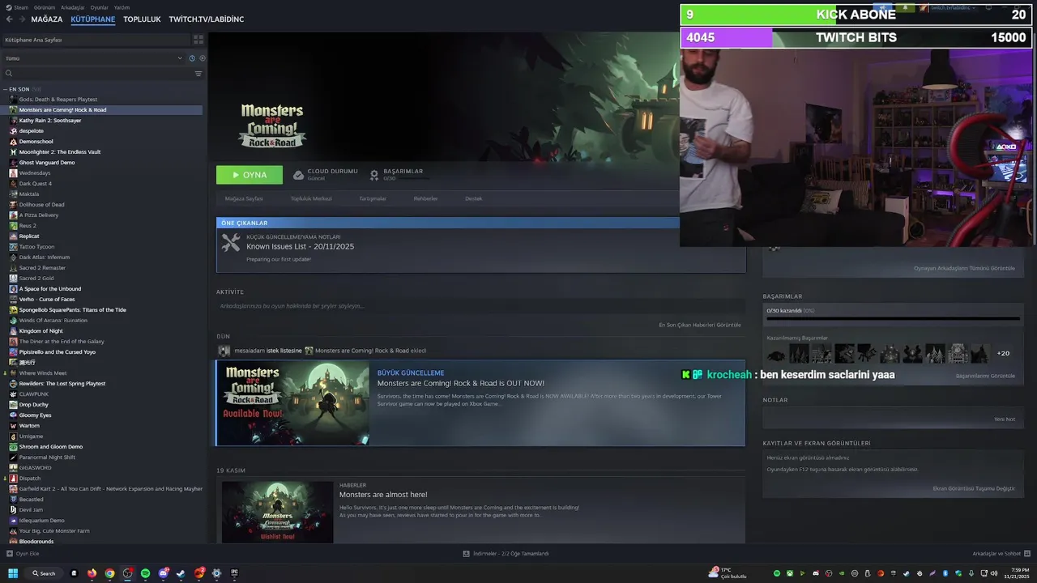
Task: Click Başarımlarını Görüntüle link
Action: pos(985,376)
